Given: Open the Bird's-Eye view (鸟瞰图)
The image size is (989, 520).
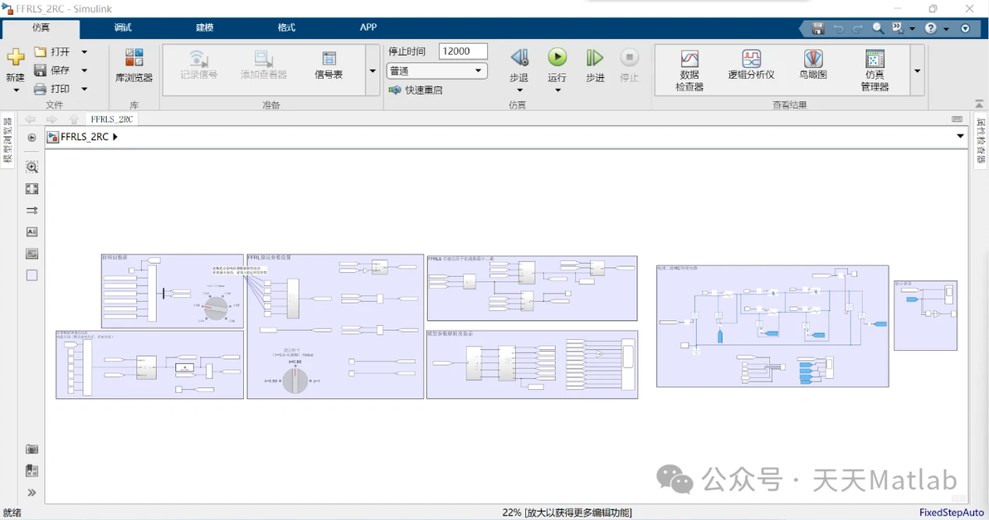Looking at the screenshot, I should [813, 65].
